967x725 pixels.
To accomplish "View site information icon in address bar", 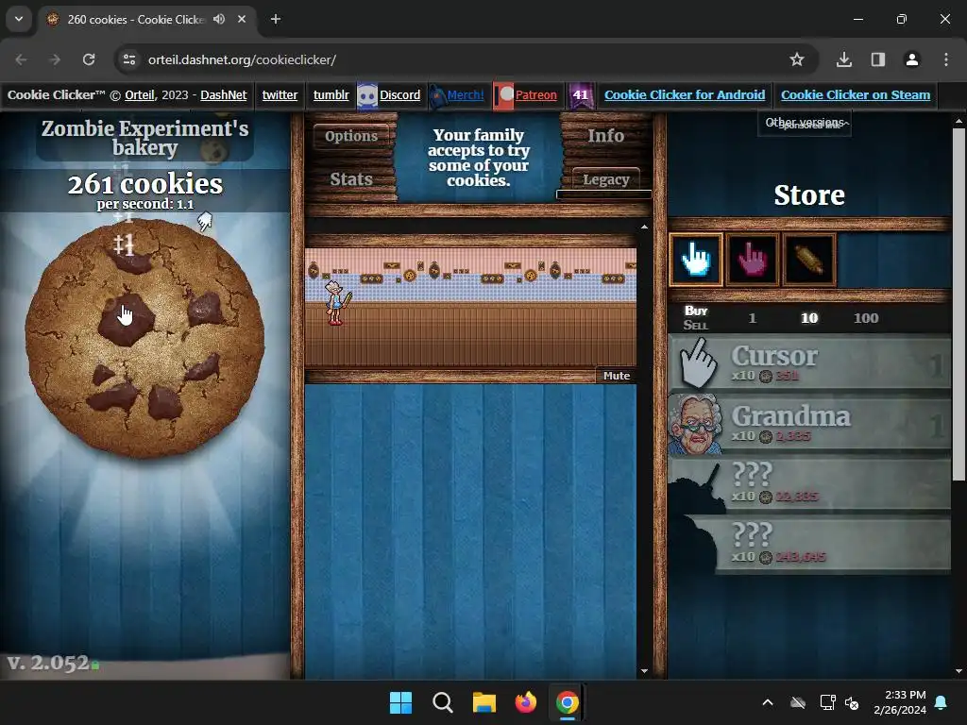I will 129,59.
